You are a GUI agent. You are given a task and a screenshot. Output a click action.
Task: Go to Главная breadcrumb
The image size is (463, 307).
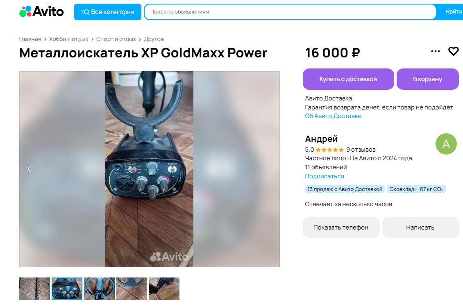click(x=30, y=39)
